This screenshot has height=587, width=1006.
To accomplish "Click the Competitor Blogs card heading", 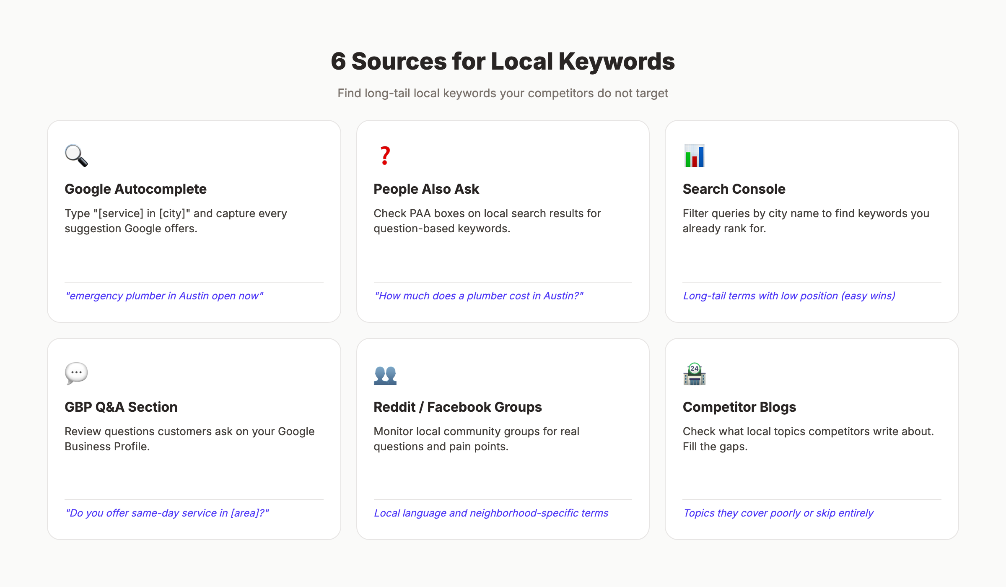I will coord(739,407).
